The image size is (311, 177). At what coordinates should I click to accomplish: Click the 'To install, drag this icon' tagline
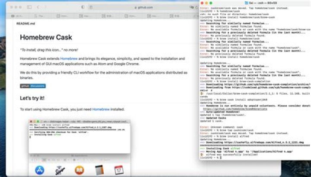(x=49, y=50)
